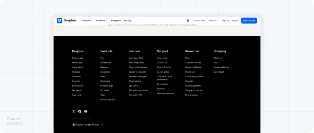This screenshot has height=133, width=314.
Task: Open the Facebook social icon
Action: (80, 112)
